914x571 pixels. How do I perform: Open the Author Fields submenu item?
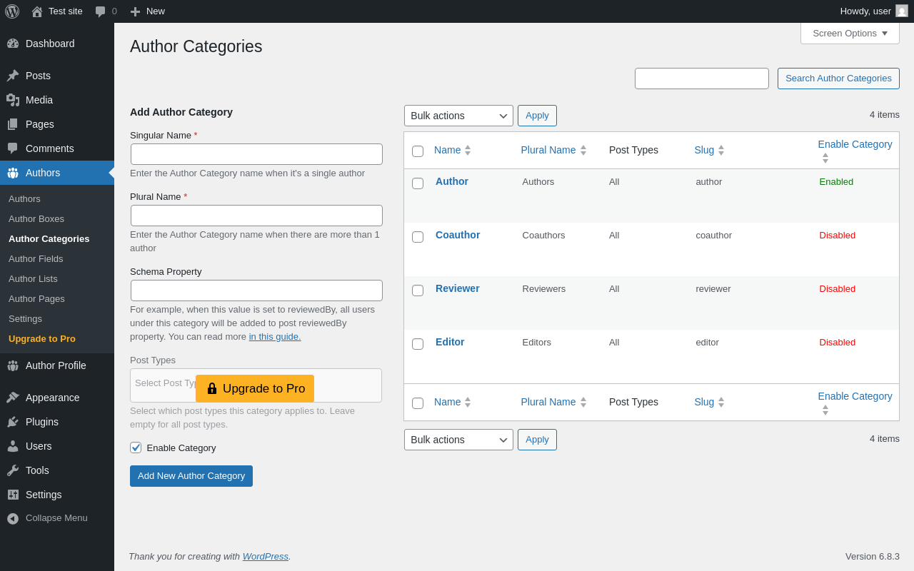(x=36, y=258)
